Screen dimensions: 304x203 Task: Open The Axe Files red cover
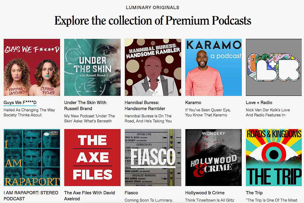click(x=92, y=158)
